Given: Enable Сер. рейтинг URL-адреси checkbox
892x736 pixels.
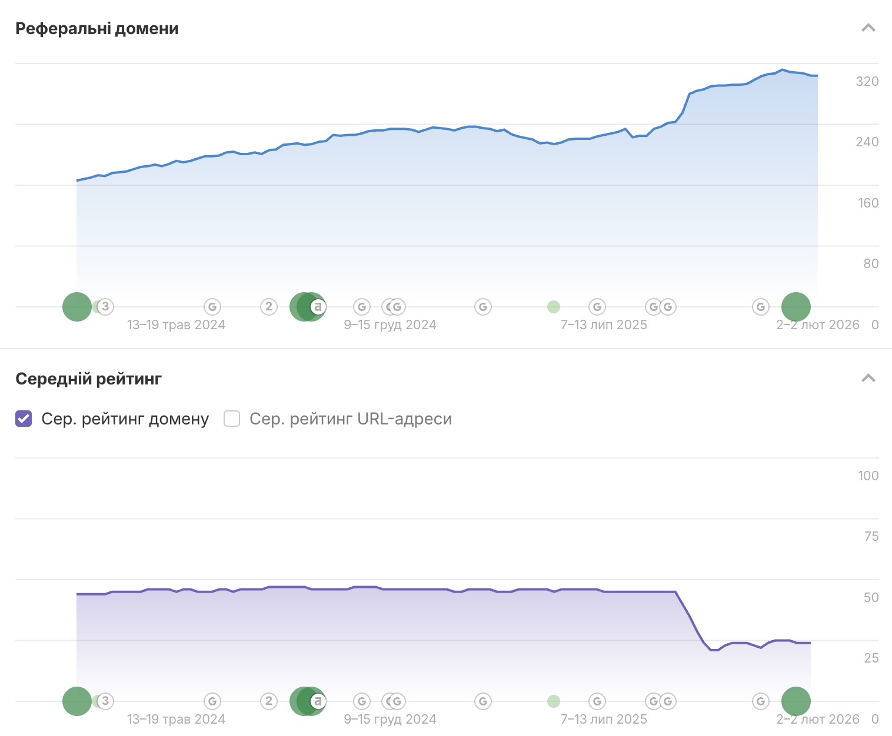Looking at the screenshot, I should tap(232, 419).
